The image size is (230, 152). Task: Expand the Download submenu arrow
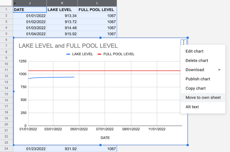click(219, 70)
